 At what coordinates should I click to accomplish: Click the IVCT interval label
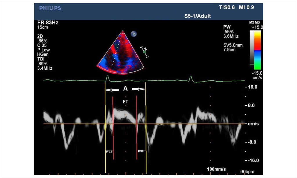tap(109, 152)
